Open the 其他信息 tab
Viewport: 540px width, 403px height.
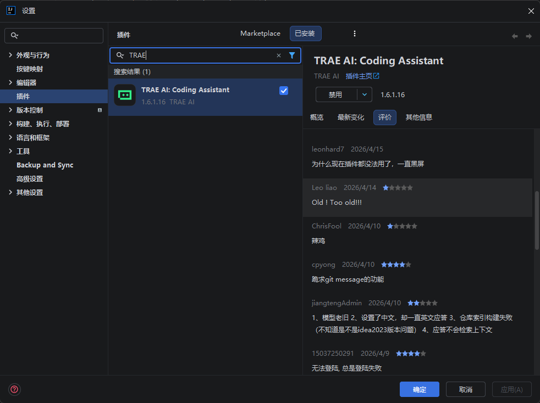(x=419, y=117)
